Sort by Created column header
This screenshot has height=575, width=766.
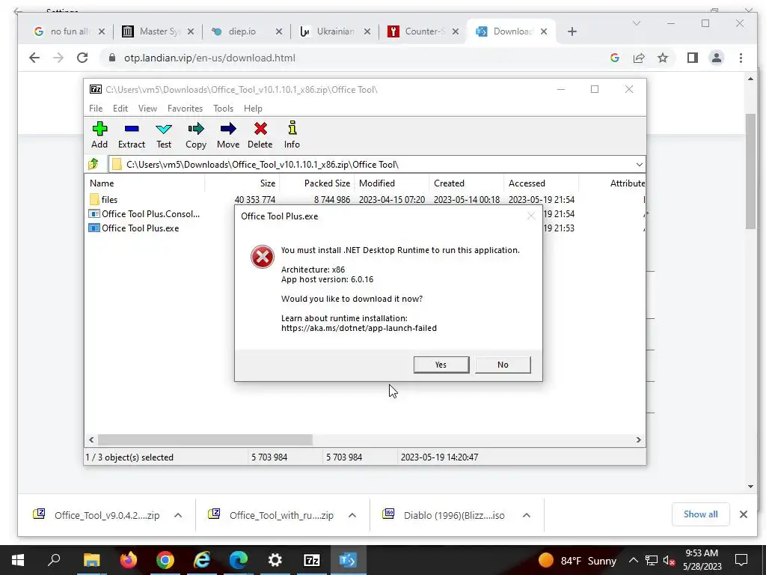(467, 183)
